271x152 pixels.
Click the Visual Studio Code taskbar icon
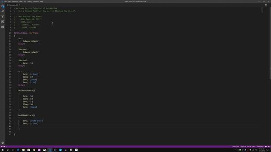point(50,150)
